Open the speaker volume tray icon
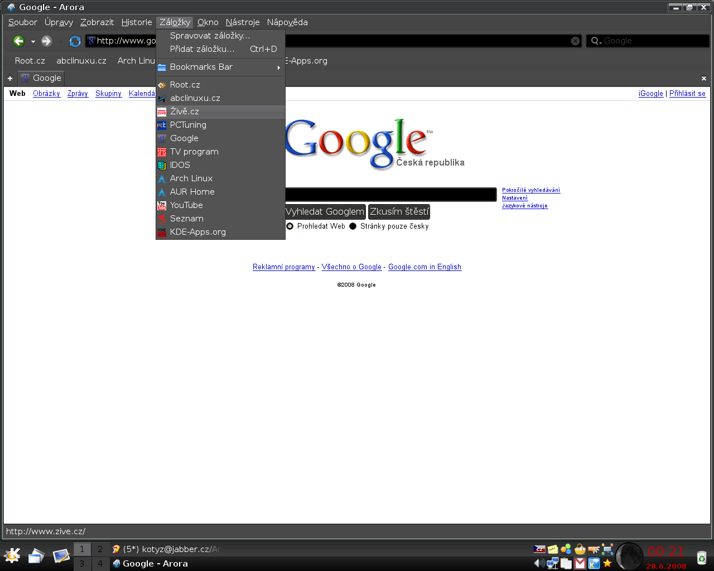The image size is (714, 571). [x=539, y=563]
